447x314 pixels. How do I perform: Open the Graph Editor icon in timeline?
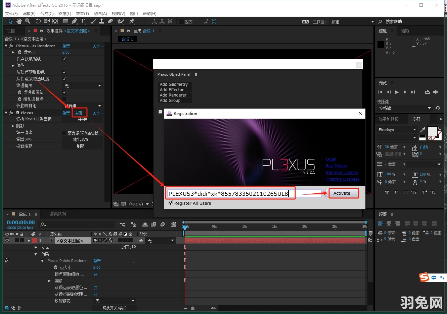(174, 225)
